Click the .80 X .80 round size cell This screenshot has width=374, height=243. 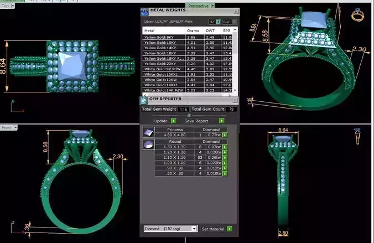(174, 174)
